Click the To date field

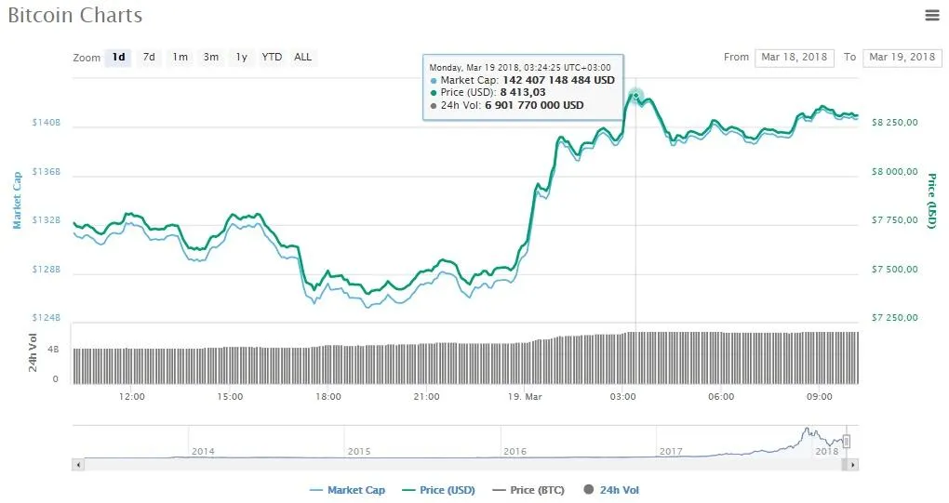[902, 58]
